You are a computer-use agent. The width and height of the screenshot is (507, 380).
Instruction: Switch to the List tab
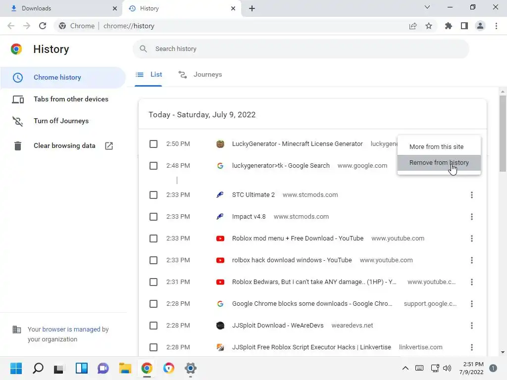(149, 75)
